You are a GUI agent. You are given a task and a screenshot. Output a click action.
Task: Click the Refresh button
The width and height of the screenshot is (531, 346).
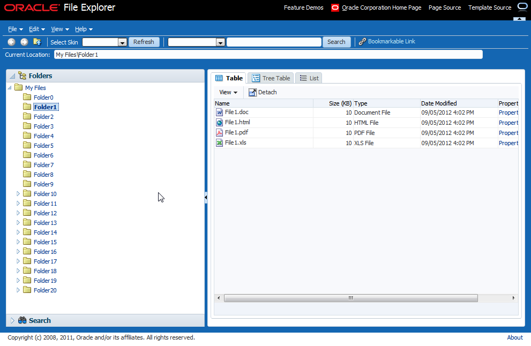tap(144, 42)
